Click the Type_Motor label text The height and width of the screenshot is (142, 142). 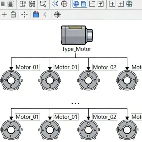76,49
